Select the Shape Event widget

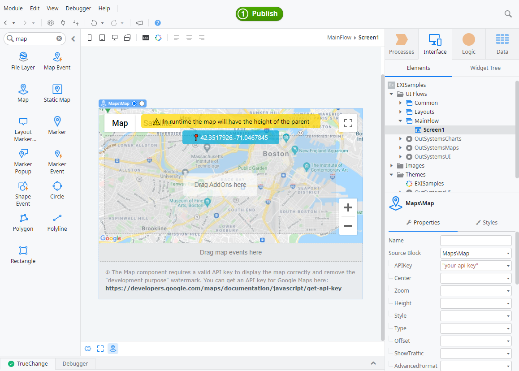[x=23, y=194]
